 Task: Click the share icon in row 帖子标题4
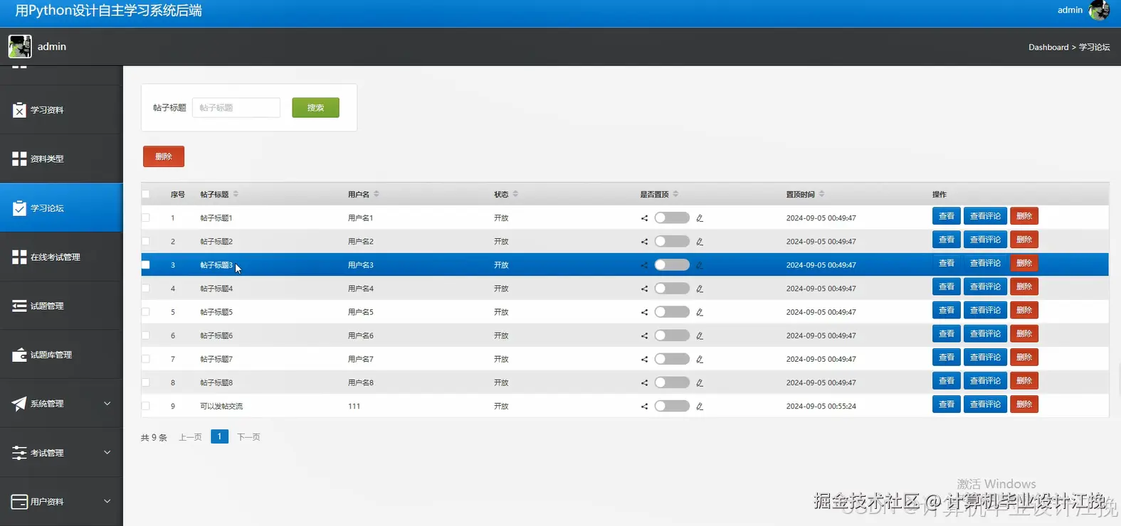point(644,289)
